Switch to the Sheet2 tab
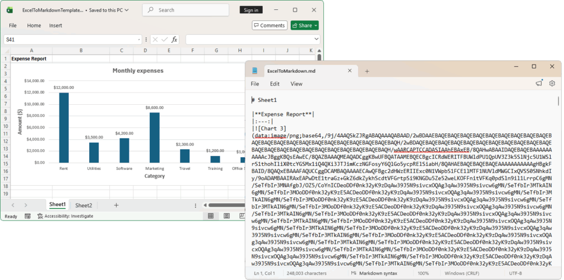The width and height of the screenshot is (564, 280). [x=84, y=206]
